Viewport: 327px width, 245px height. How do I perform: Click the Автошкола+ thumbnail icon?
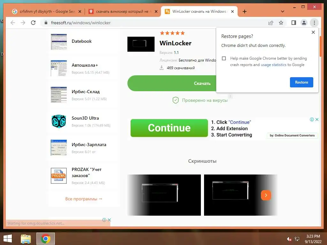[59, 68]
